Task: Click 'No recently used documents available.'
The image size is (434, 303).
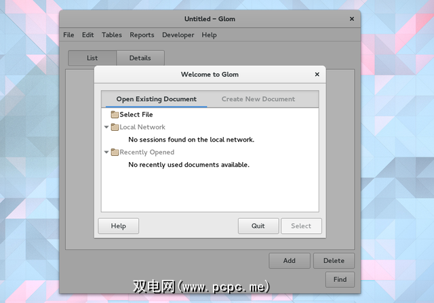Action: coord(189,165)
